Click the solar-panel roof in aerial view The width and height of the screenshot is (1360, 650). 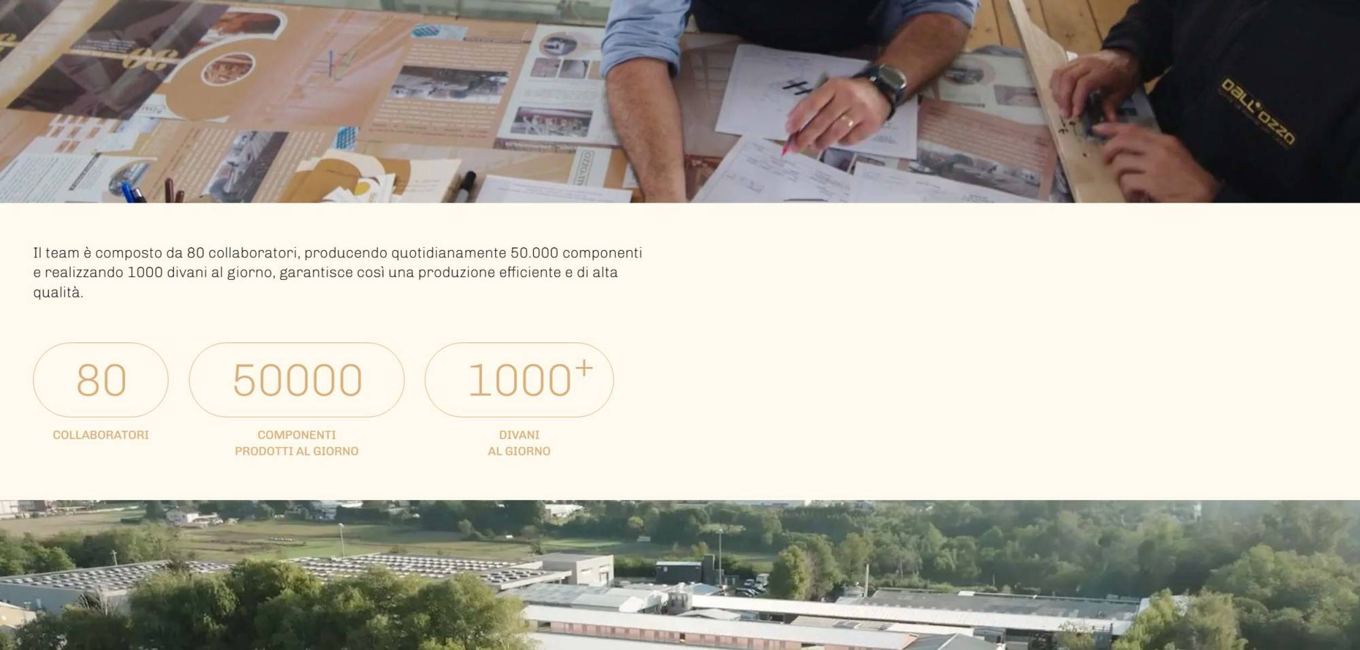[x=408, y=567]
